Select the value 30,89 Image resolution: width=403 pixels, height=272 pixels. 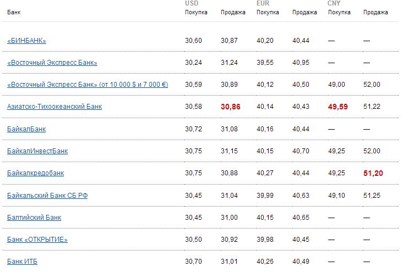click(229, 85)
